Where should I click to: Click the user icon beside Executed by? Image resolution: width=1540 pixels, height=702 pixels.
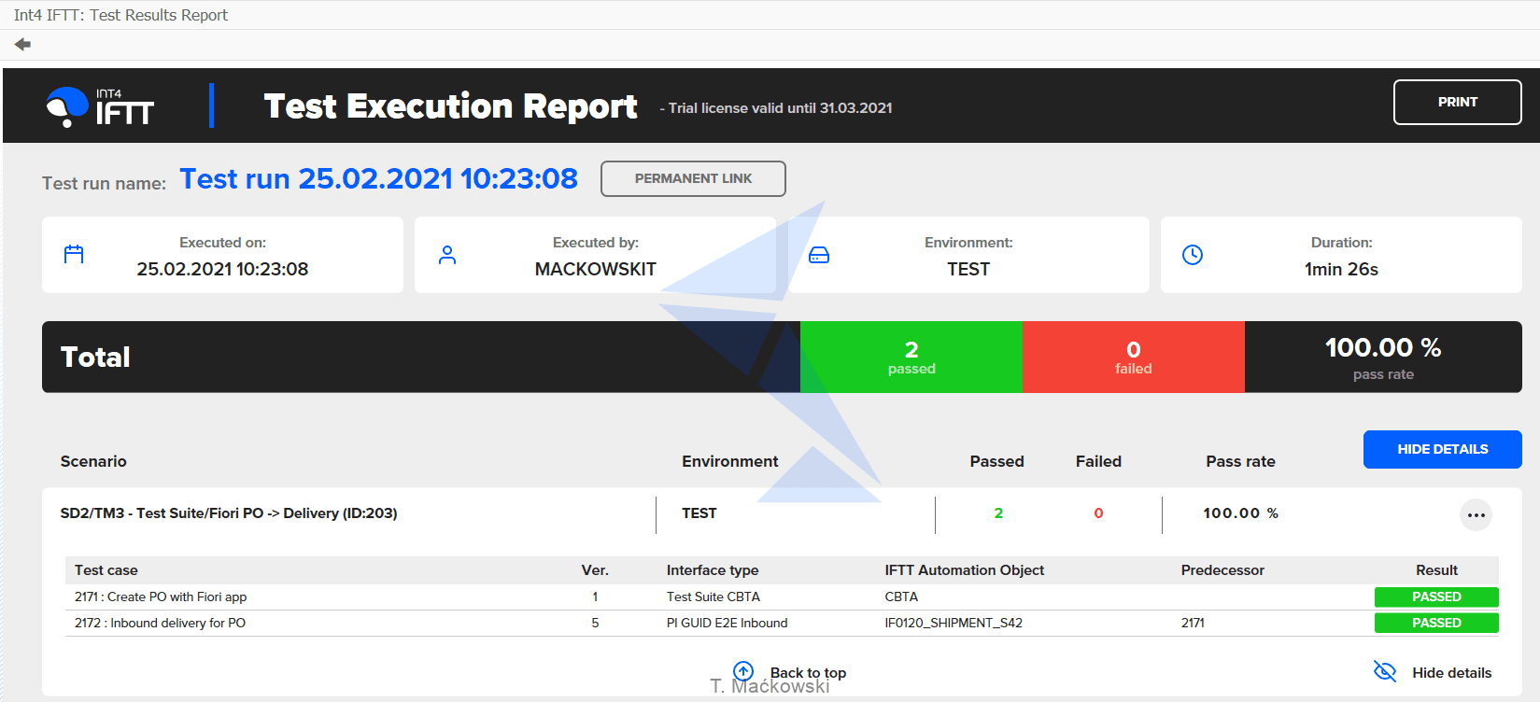(447, 255)
